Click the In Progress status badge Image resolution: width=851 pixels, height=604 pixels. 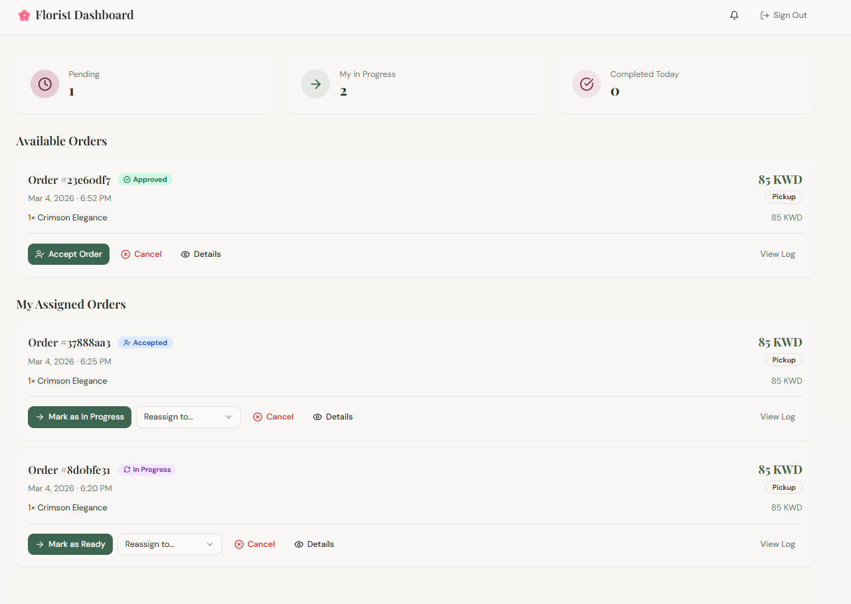pyautogui.click(x=147, y=469)
